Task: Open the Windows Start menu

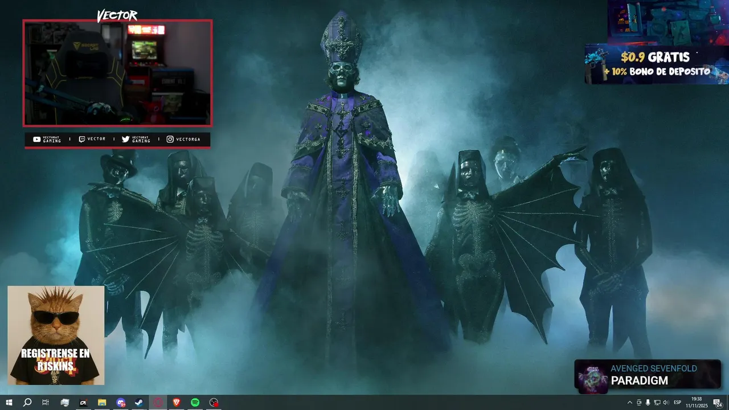Action: point(9,403)
